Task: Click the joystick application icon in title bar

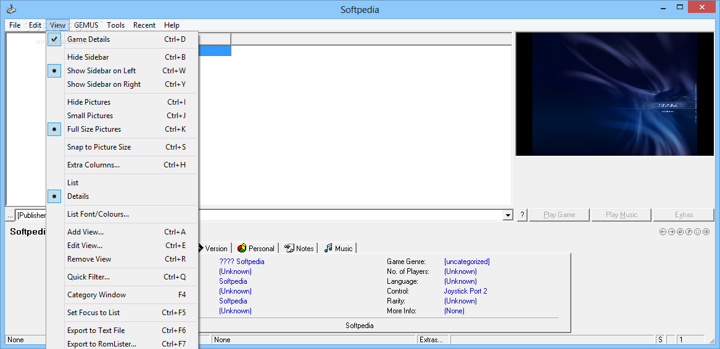Action: (x=11, y=9)
